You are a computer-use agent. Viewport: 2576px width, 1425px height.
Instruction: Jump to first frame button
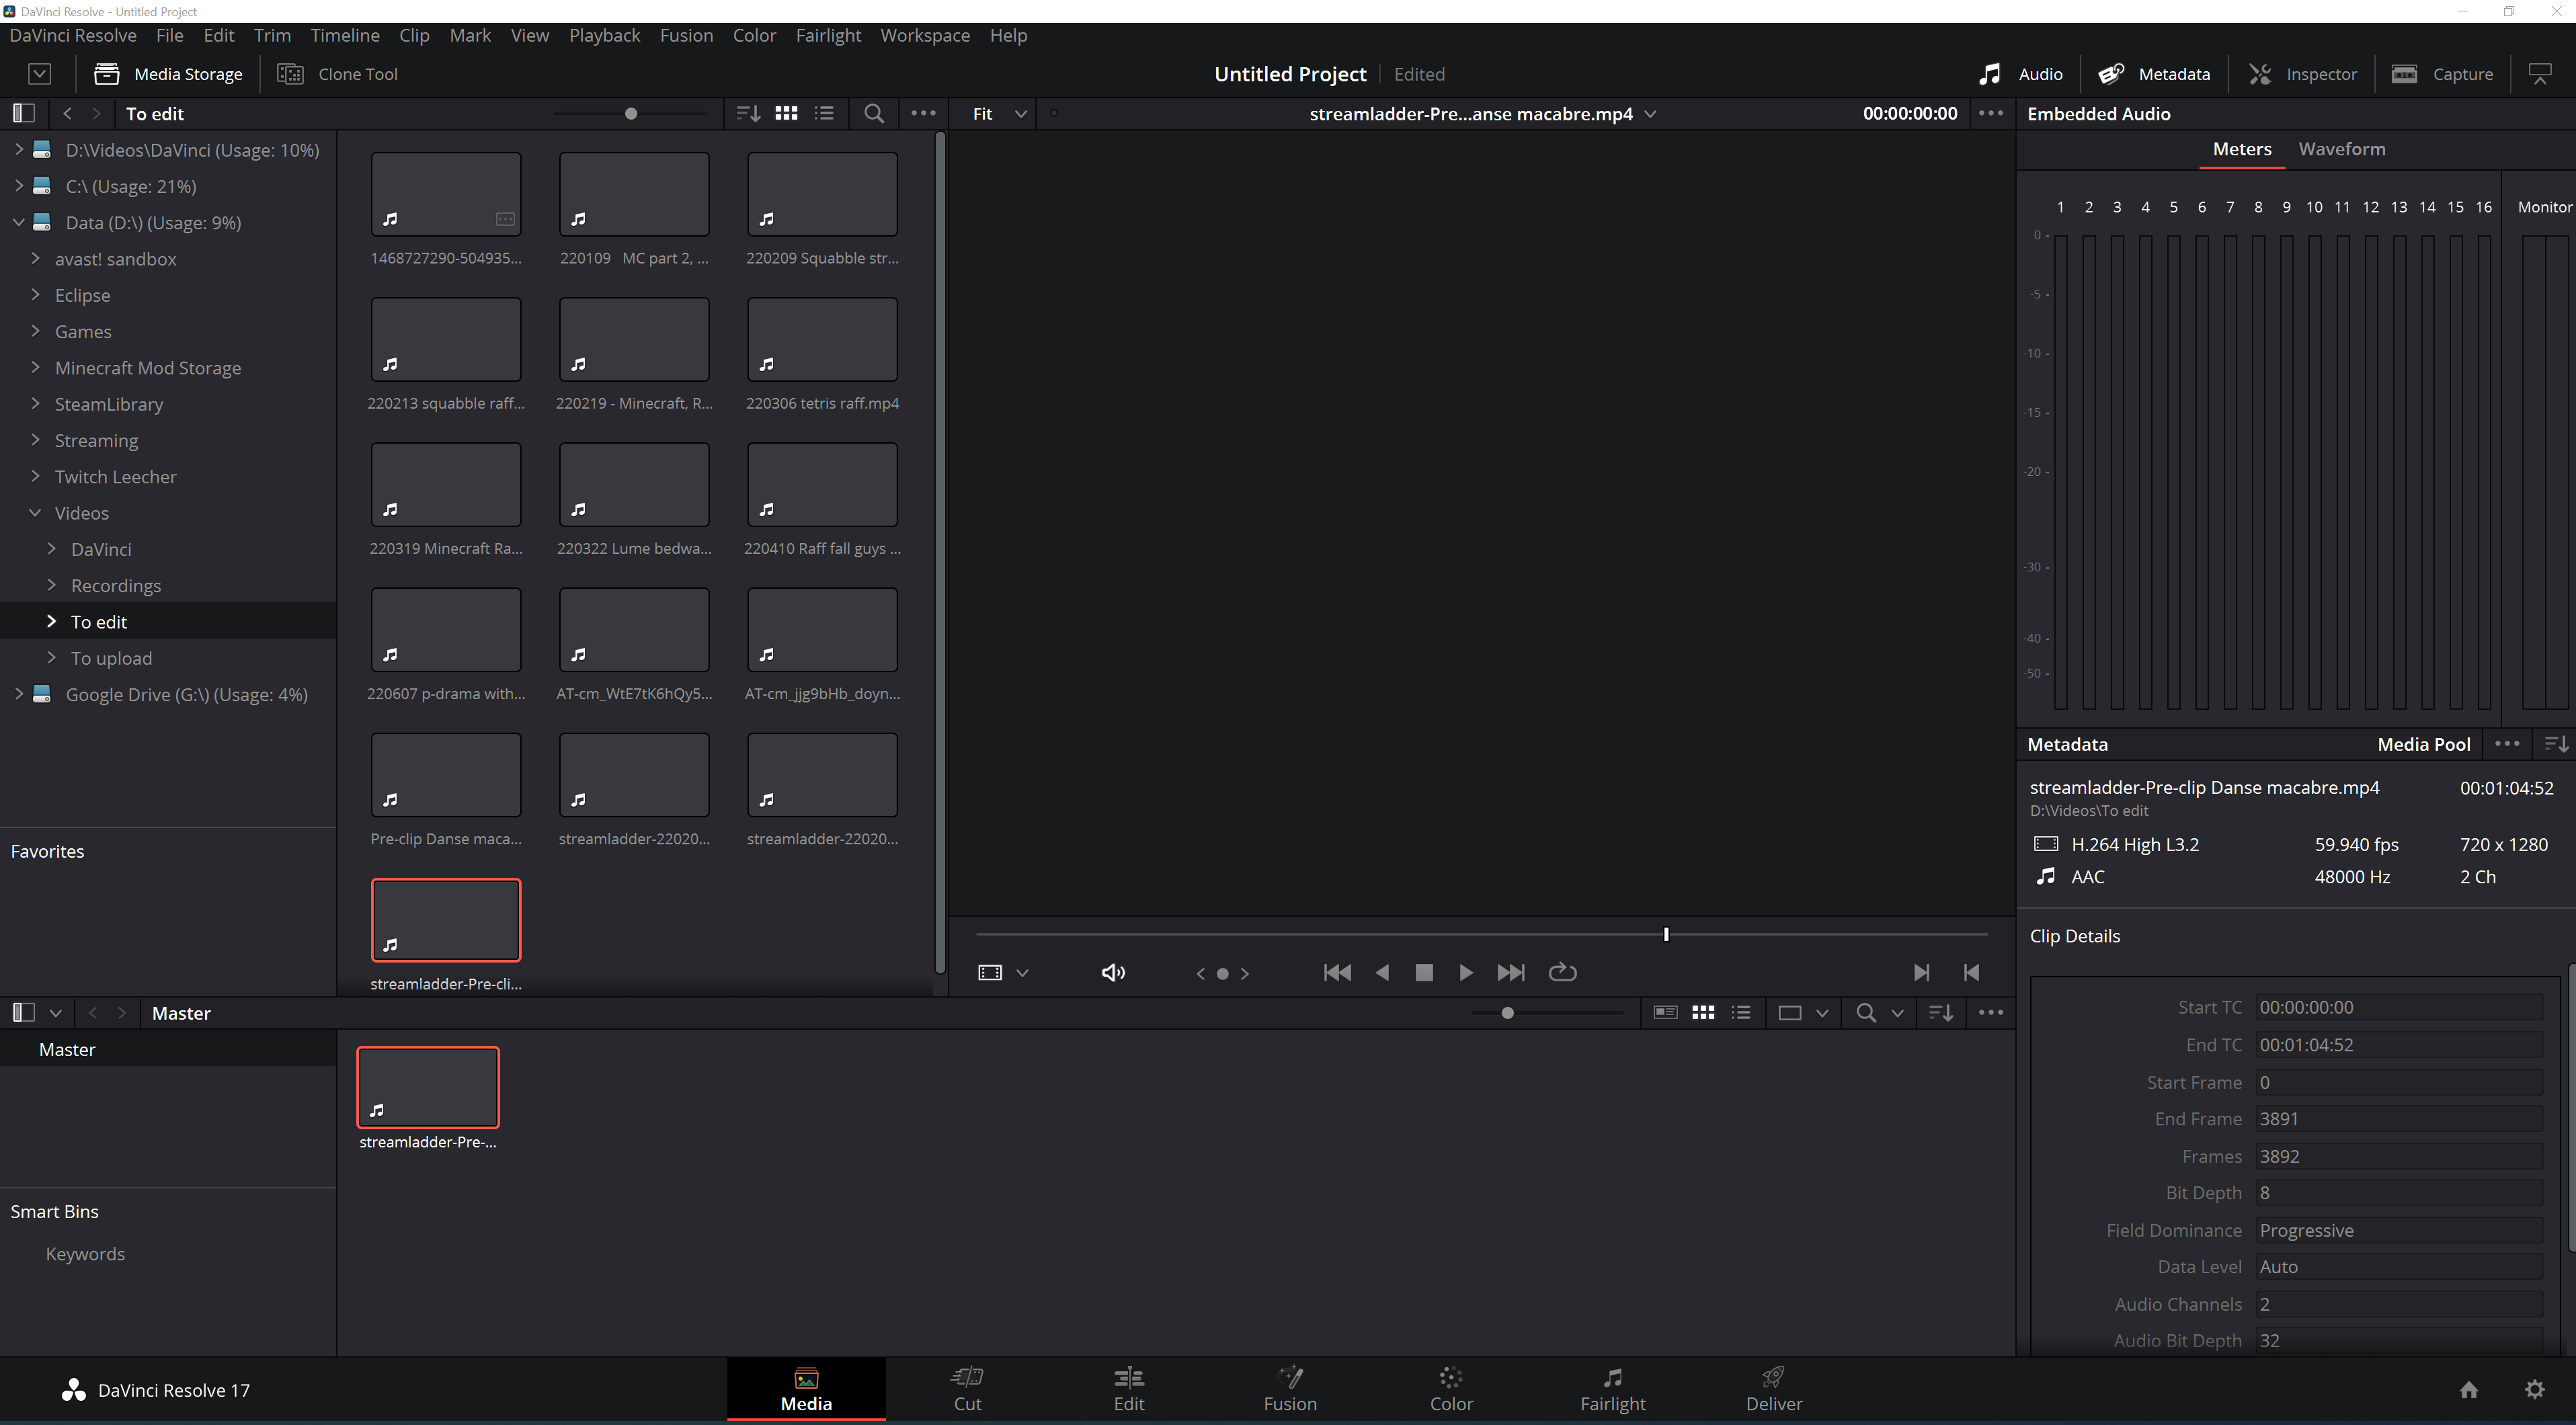1337,973
